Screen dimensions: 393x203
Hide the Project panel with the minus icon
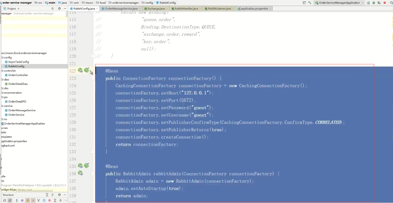(x=65, y=8)
